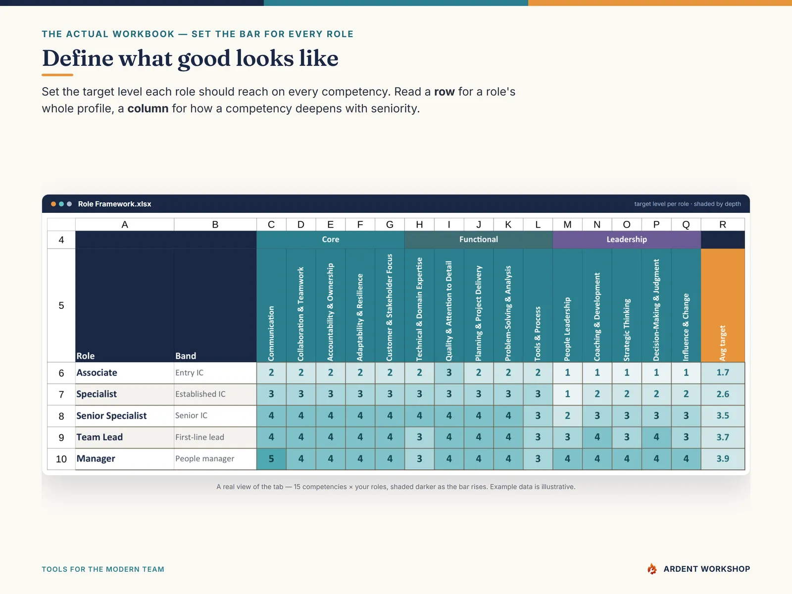Click the Technical & Domain Expertise header

(x=419, y=305)
